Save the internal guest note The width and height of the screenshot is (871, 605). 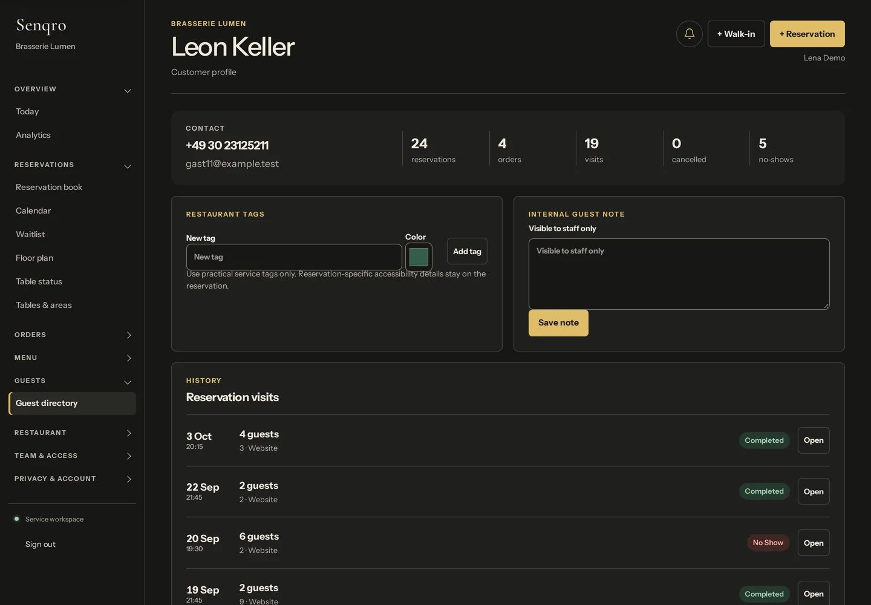[x=558, y=323]
